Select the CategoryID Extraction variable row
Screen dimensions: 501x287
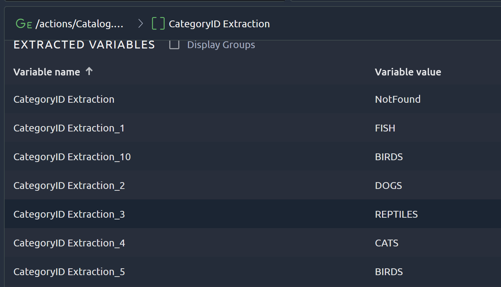coord(64,99)
